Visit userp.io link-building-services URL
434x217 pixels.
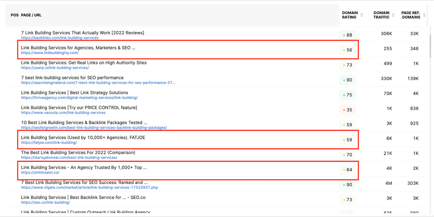(x=55, y=68)
